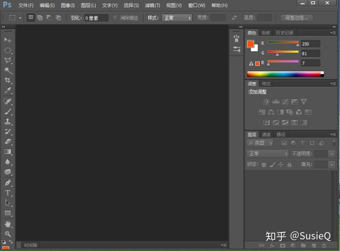Screen dimensions: 340x251
Task: Open the selection Style dropdown
Action: pos(177,18)
